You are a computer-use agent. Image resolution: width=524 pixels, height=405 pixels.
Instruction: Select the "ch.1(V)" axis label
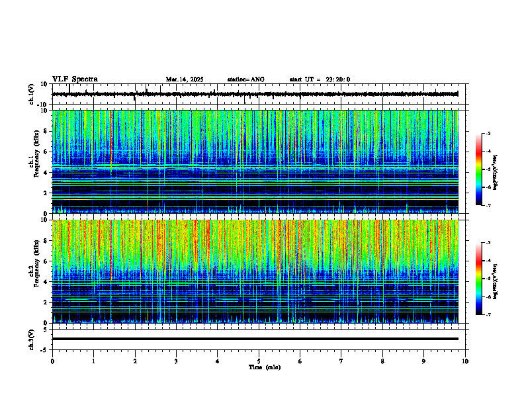(32, 94)
